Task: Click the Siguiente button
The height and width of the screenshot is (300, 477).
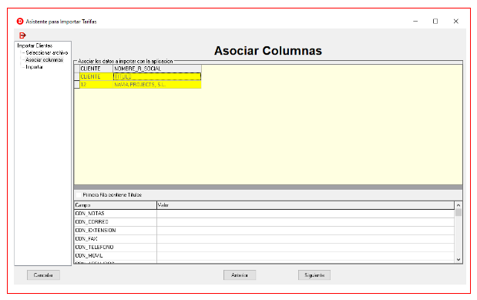Action: point(314,275)
